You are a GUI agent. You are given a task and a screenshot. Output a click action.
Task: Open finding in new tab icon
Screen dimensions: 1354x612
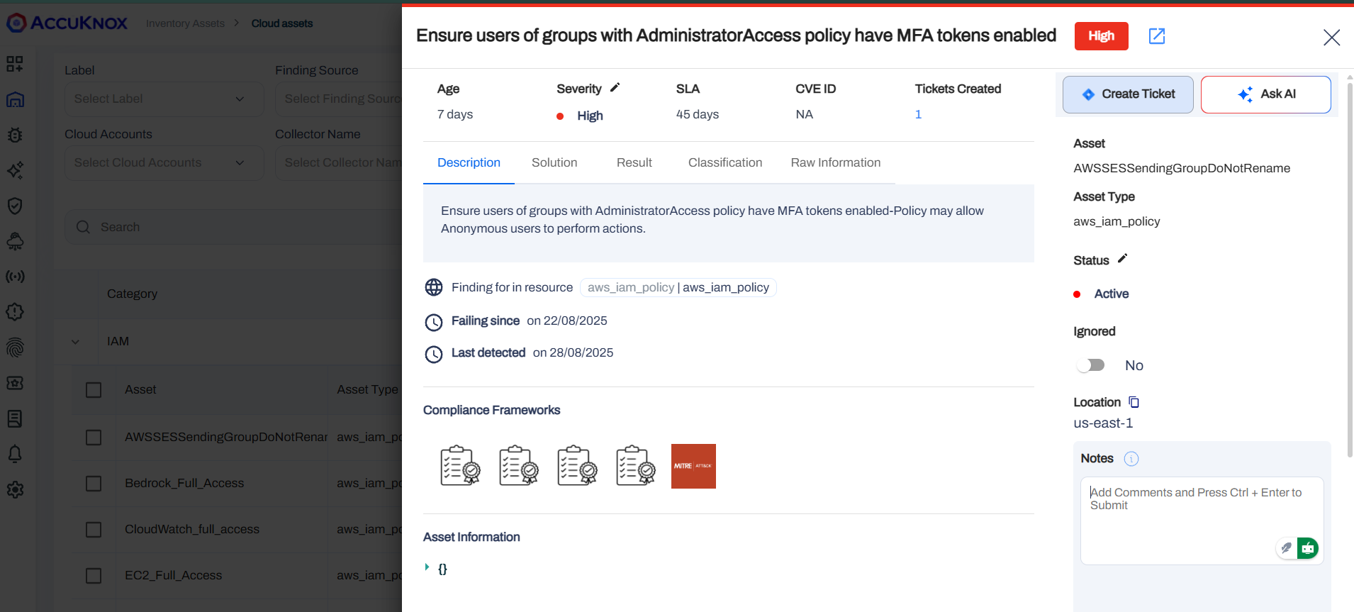[x=1156, y=36]
